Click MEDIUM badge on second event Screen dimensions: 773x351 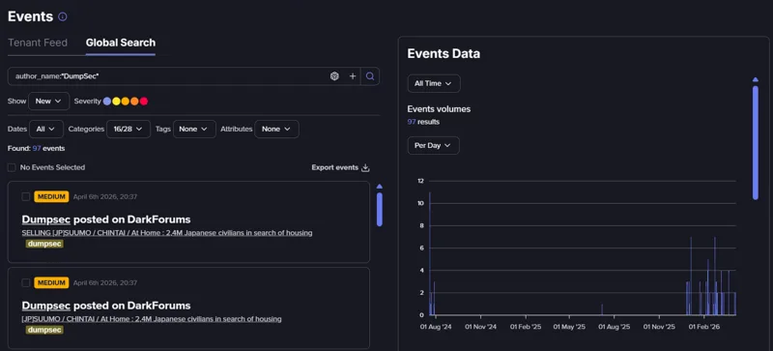(51, 283)
